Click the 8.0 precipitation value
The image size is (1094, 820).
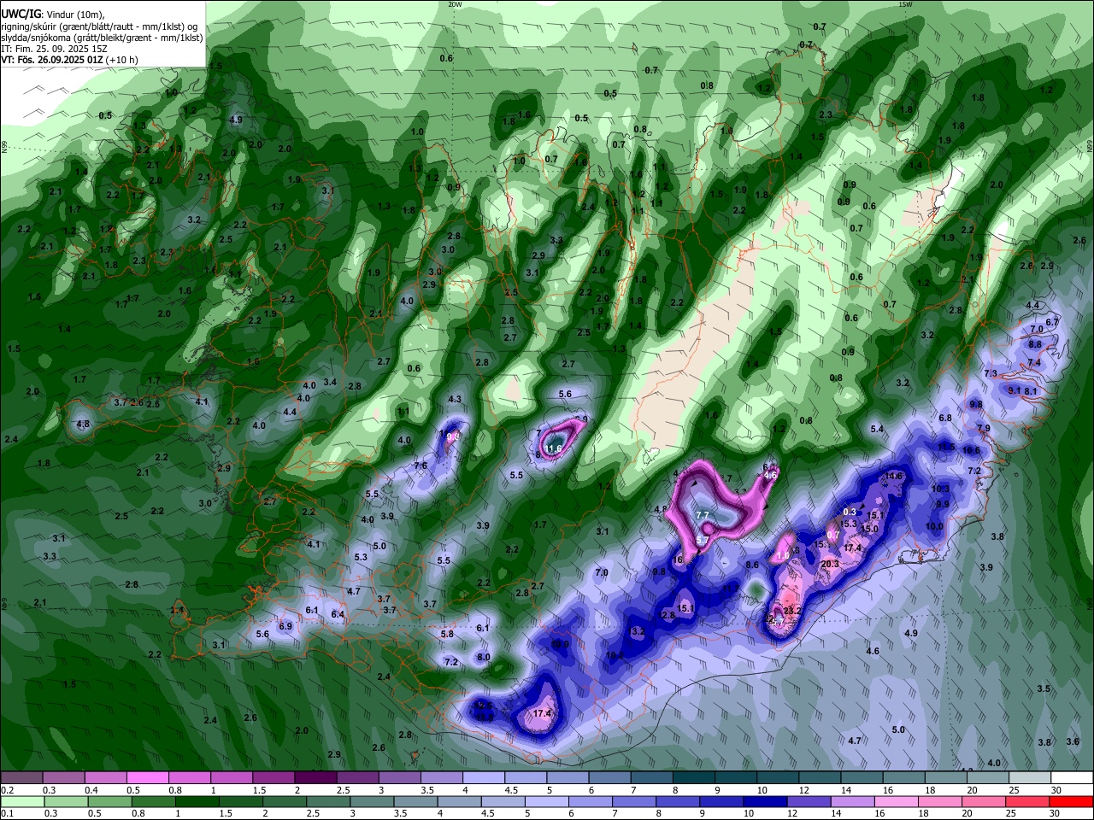[x=484, y=657]
